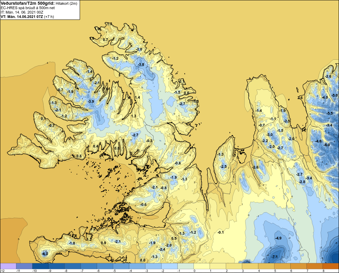Image resolution: width=339 pixels, height=273 pixels.
Task: Click the 'VT: Mán. 14.06.2021 07Z (+7 h)' line
Action: point(27,17)
